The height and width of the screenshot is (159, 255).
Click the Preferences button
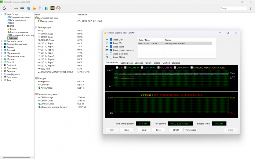(190, 130)
